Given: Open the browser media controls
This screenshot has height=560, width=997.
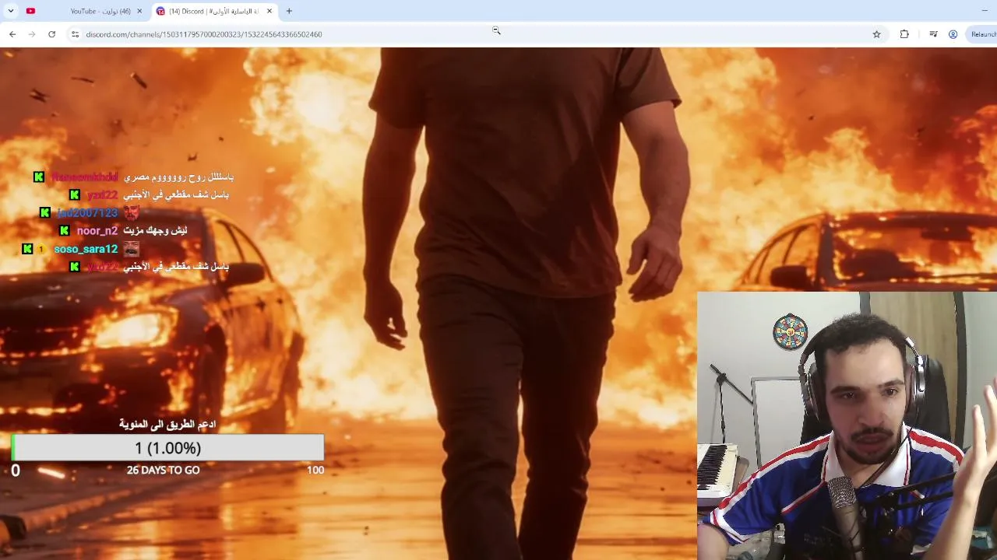Looking at the screenshot, I should coord(933,34).
